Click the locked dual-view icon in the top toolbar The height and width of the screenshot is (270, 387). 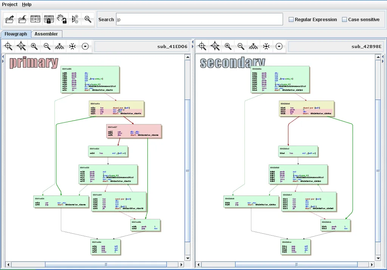(x=48, y=19)
